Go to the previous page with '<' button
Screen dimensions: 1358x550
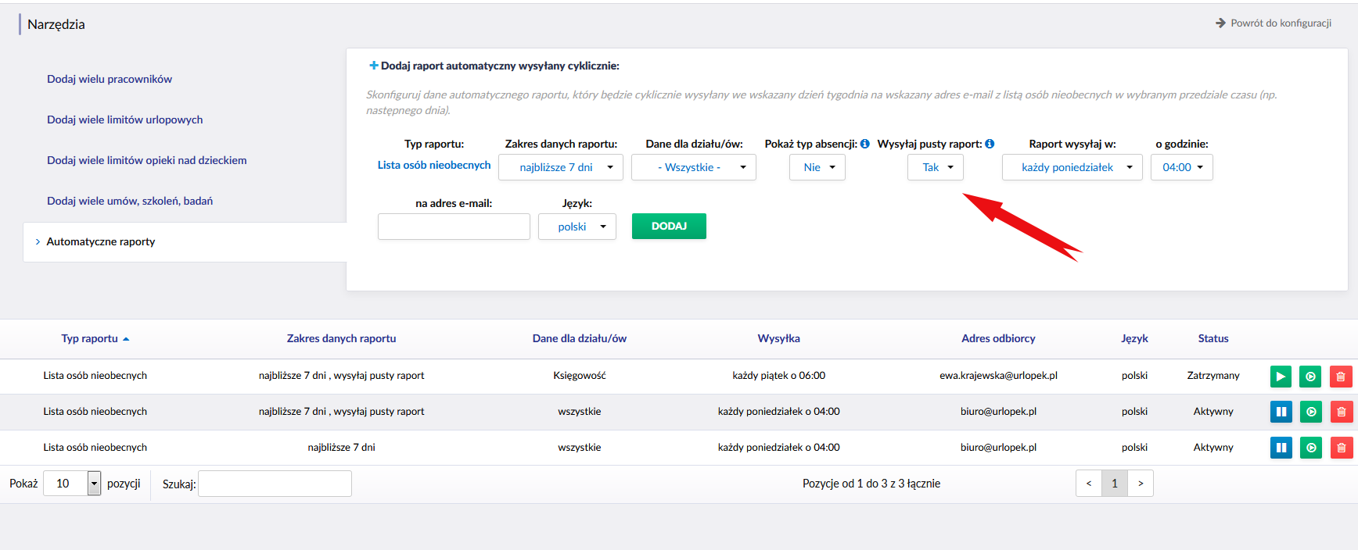pyautogui.click(x=1089, y=484)
